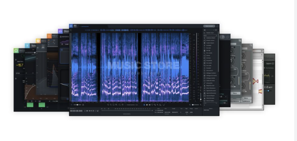Click the blue Tonal Balance plugin logo
The width and height of the screenshot is (297, 141).
point(27,45)
